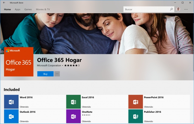Viewport: 194px width, 124px height.
Task: Minimize the Microsoft Store window
Action: [175, 3]
